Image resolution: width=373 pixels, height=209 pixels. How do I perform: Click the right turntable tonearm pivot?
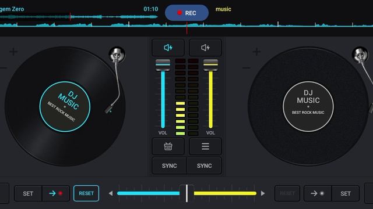click(x=360, y=55)
